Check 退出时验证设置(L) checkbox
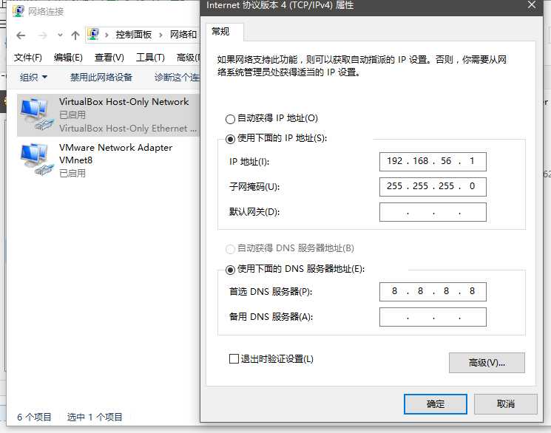This screenshot has width=551, height=433. (x=234, y=358)
